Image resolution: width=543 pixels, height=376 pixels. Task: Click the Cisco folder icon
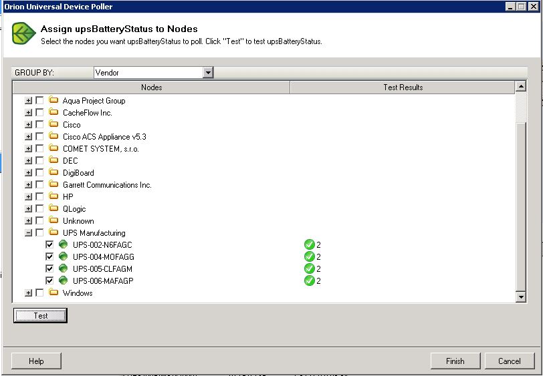point(53,124)
